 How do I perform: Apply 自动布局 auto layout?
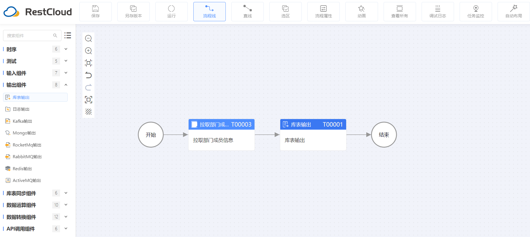pyautogui.click(x=514, y=11)
